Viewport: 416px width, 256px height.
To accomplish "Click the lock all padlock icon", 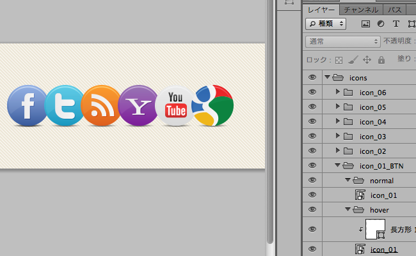I will (x=381, y=60).
